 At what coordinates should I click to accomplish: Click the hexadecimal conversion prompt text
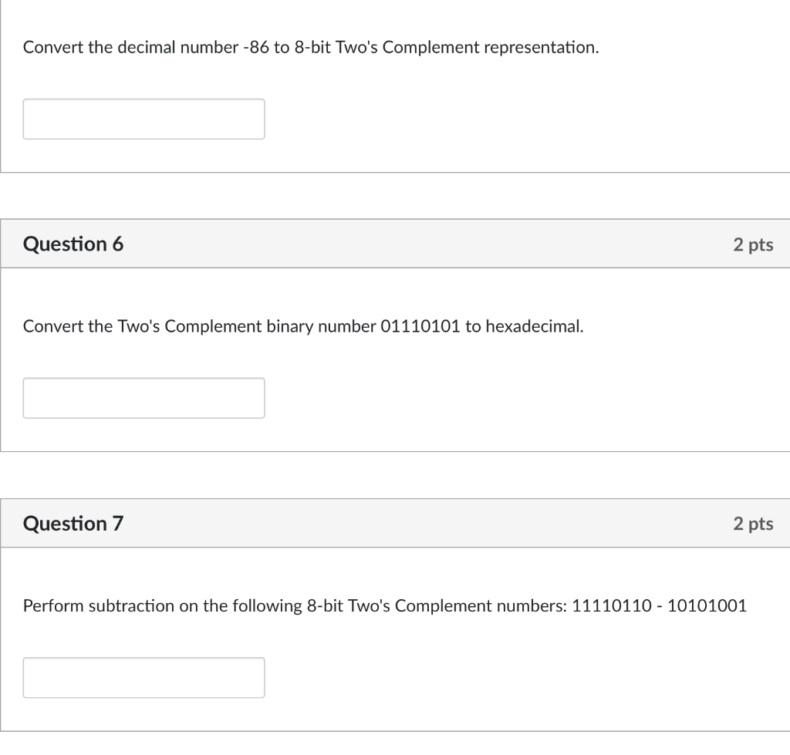pyautogui.click(x=303, y=326)
